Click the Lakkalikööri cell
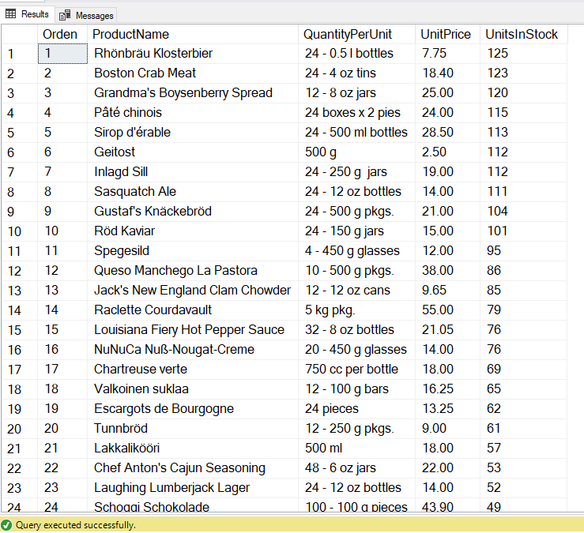 (x=193, y=449)
